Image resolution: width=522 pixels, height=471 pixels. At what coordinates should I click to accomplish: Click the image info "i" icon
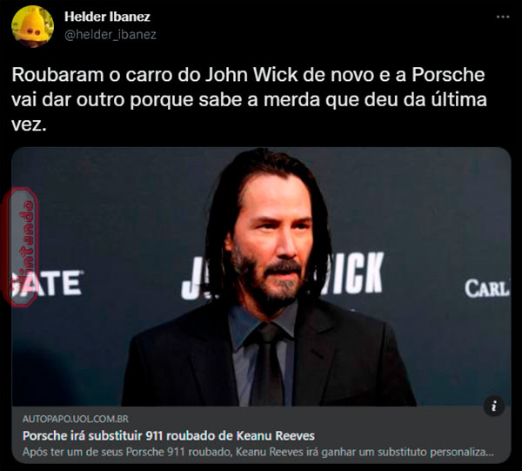point(493,406)
